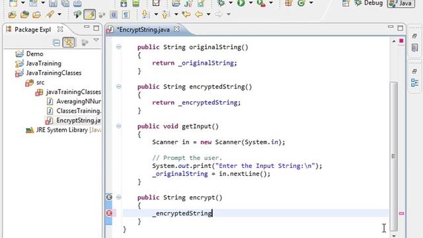Collapse the encryptedString() method fold
The image size is (423, 238).
click(118, 87)
